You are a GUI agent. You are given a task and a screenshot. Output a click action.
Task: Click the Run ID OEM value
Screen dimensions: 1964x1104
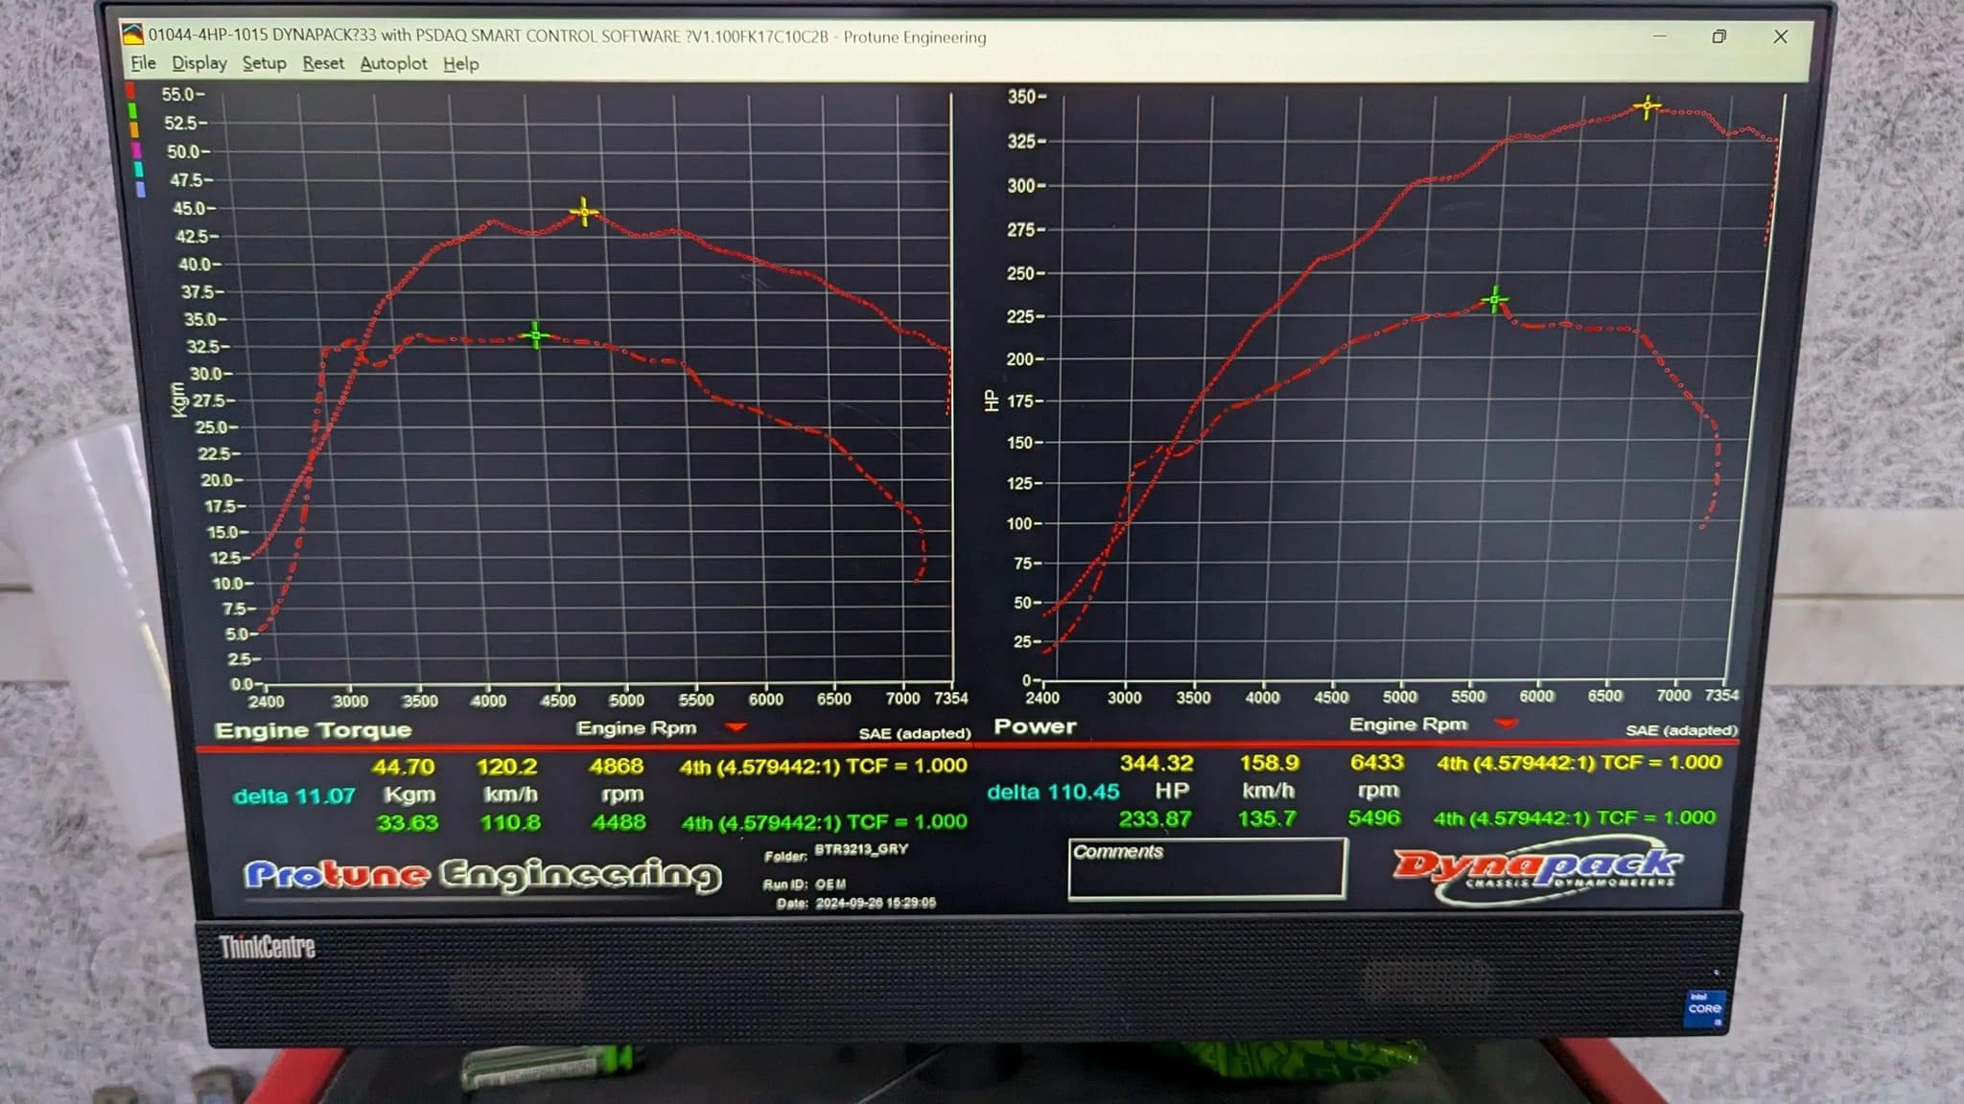click(830, 885)
